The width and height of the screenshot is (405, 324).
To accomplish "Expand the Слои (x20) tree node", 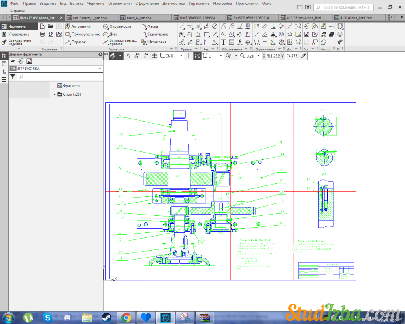I will click(55, 94).
